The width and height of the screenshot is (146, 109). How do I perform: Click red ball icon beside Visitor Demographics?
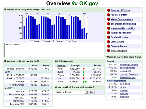tap(109, 19)
